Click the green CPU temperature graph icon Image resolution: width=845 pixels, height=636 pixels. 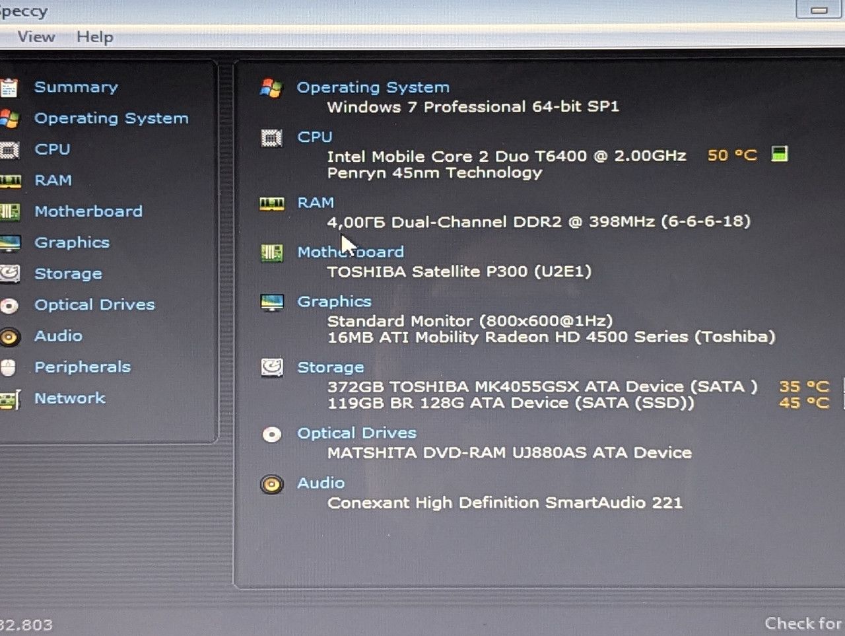[780, 155]
